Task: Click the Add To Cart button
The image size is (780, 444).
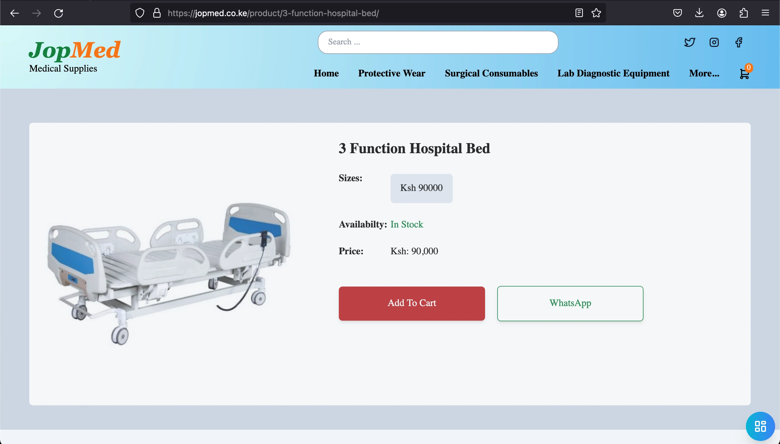Action: point(412,303)
